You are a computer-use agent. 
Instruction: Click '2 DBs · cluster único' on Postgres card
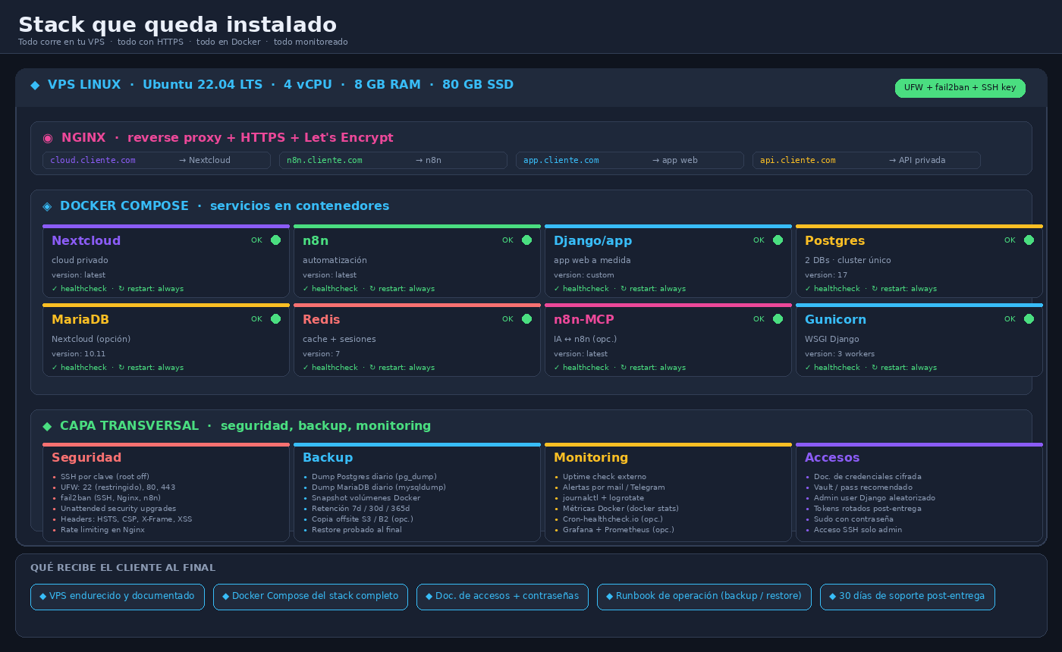848,260
